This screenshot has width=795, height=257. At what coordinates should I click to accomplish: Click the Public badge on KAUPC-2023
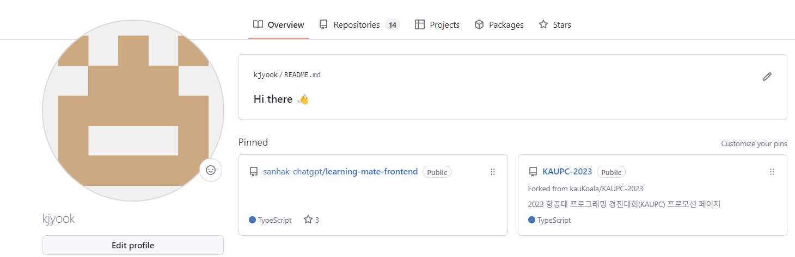(611, 172)
